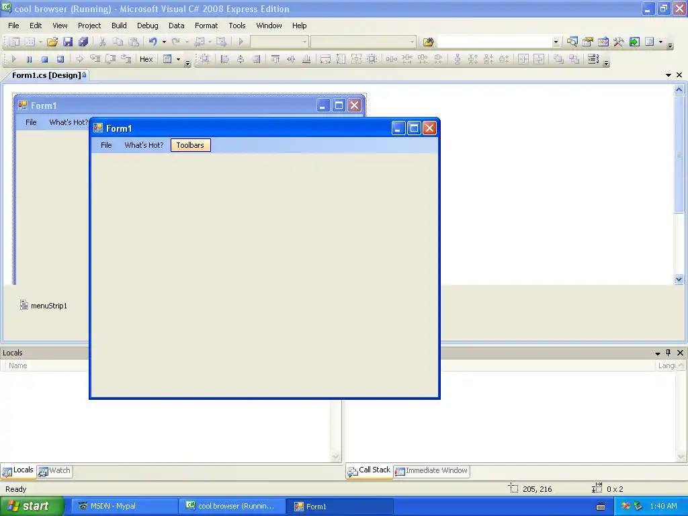Viewport: 688px width, 516px height.
Task: Switch to cool browser taskbar button
Action: (232, 506)
